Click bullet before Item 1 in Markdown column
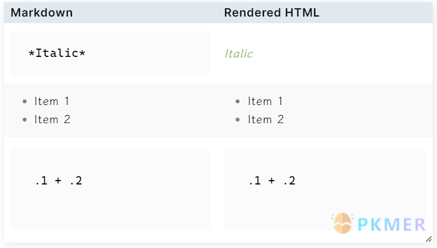The height and width of the screenshot is (248, 437). click(25, 102)
